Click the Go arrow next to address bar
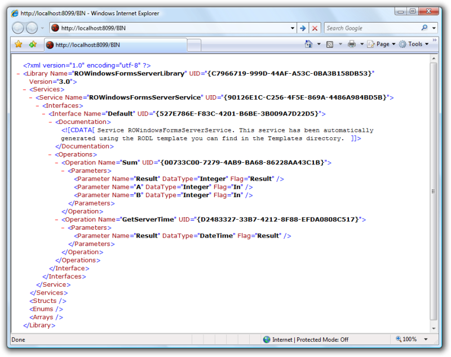Viewport: 451px width, 357px height. [x=303, y=28]
